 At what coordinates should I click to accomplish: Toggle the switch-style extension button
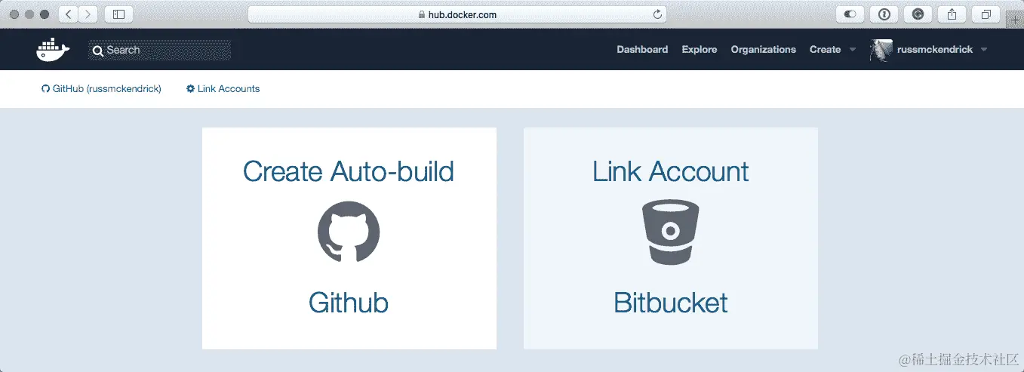pos(850,14)
